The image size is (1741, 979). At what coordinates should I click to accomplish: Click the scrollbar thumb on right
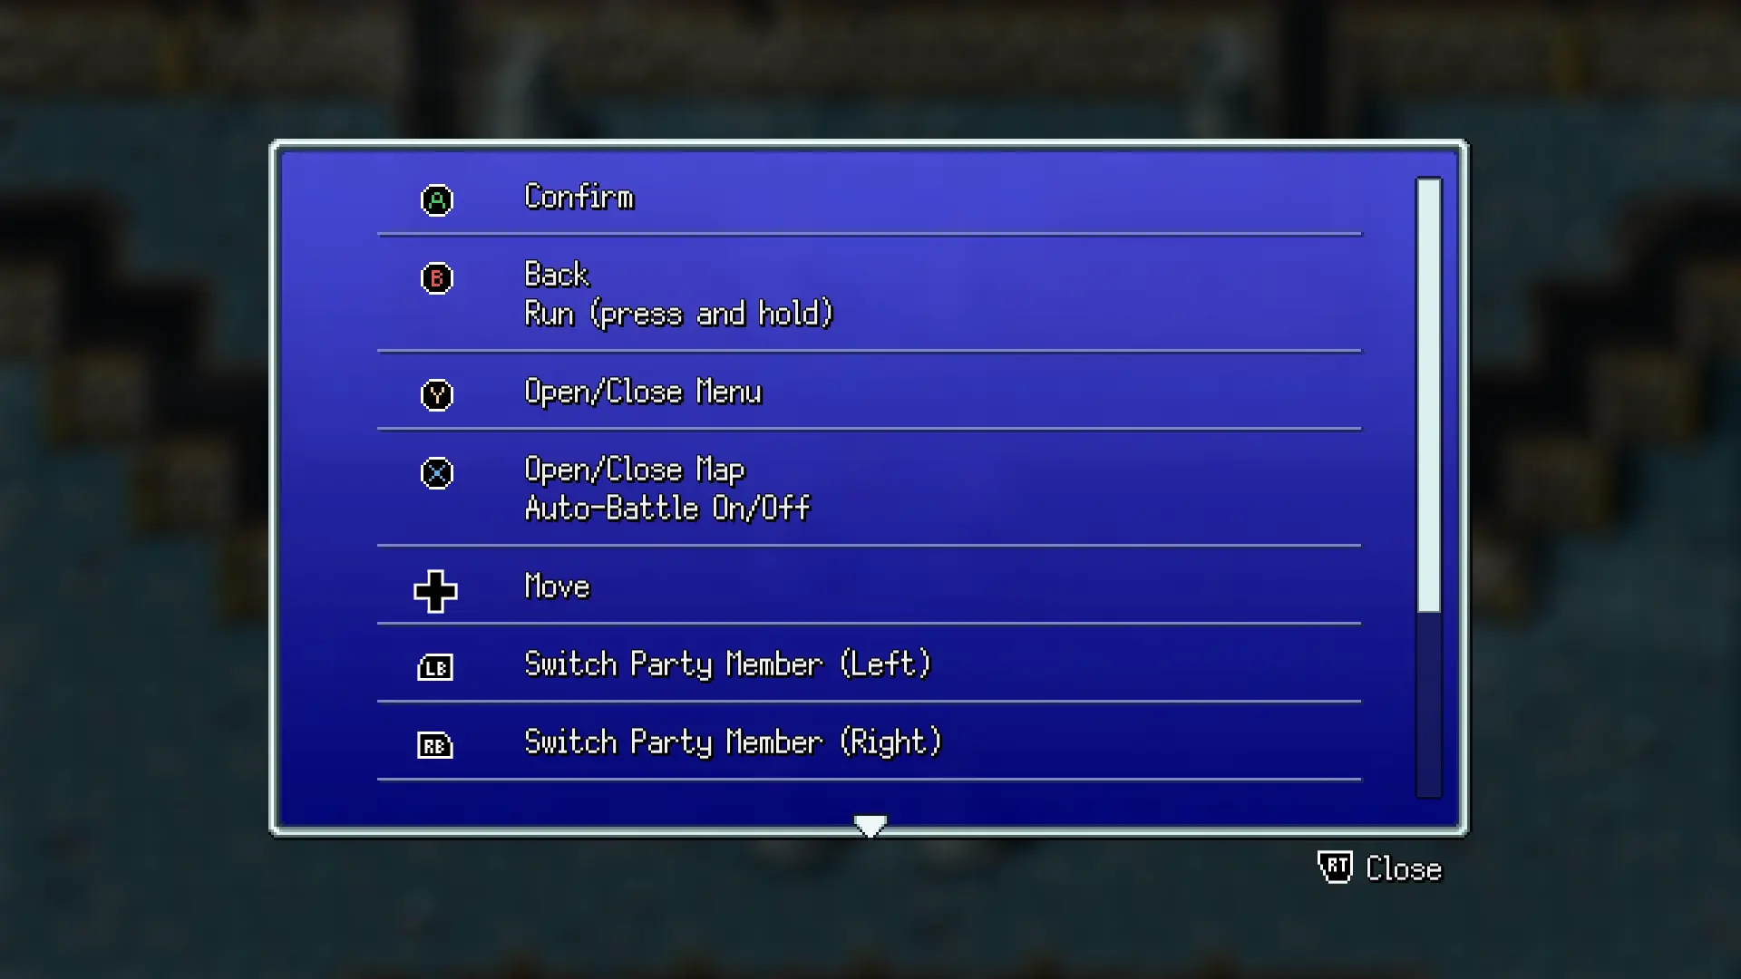click(x=1429, y=395)
